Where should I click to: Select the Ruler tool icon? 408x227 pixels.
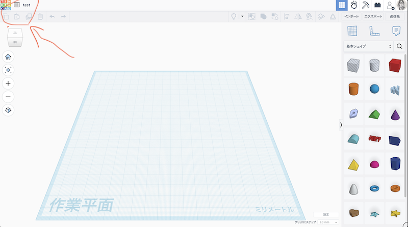pos(374,31)
